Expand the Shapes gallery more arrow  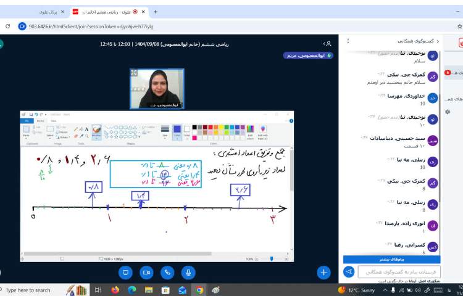point(140,137)
